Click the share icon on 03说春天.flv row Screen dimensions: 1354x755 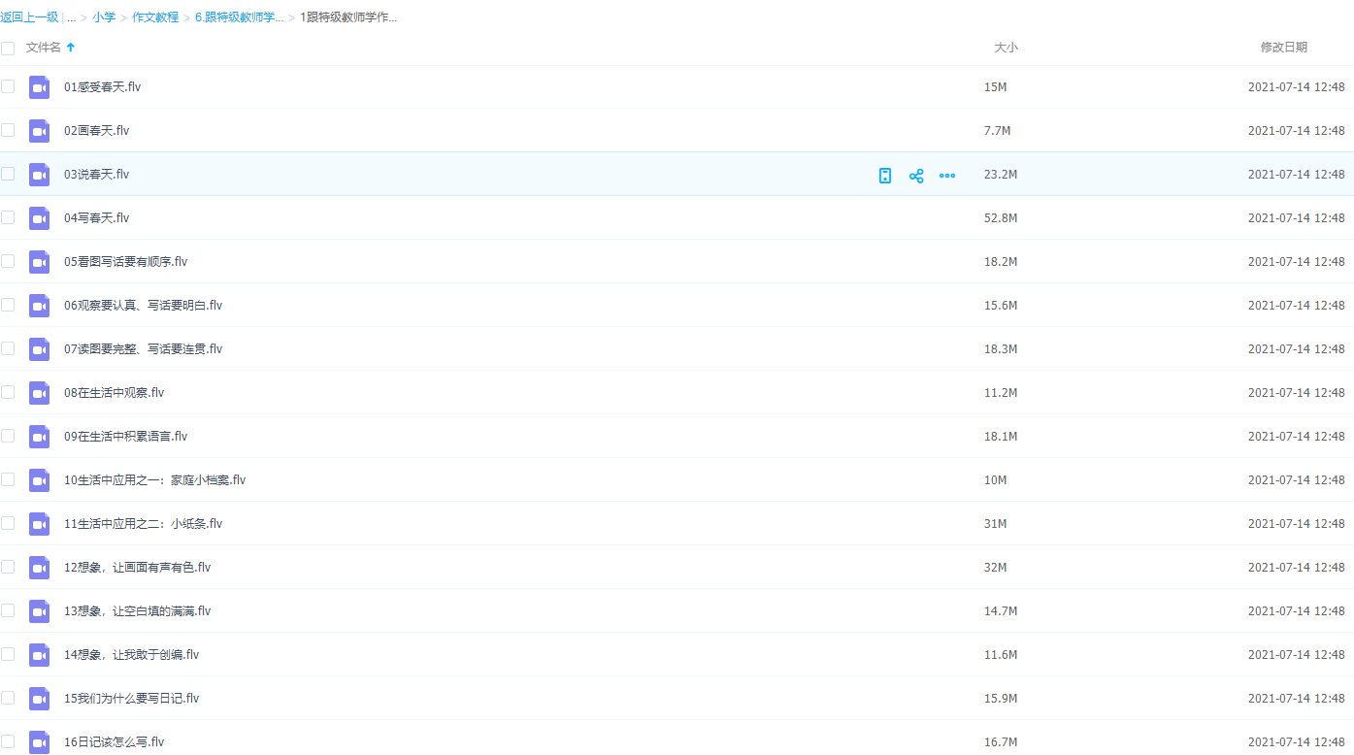click(915, 176)
